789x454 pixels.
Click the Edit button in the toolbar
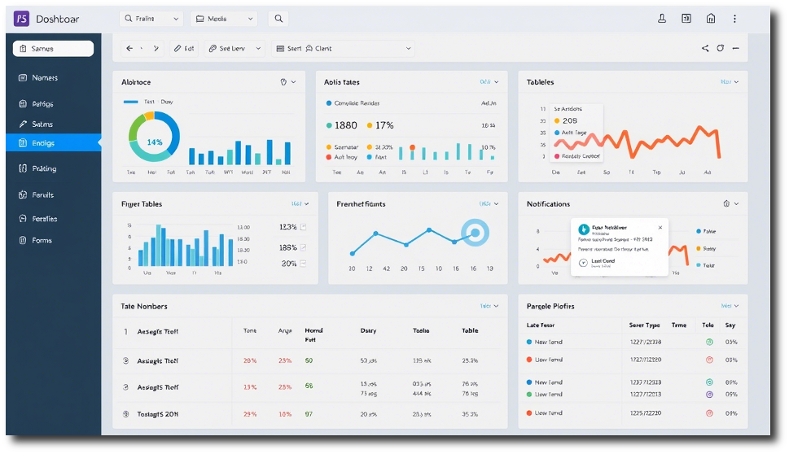tap(183, 49)
